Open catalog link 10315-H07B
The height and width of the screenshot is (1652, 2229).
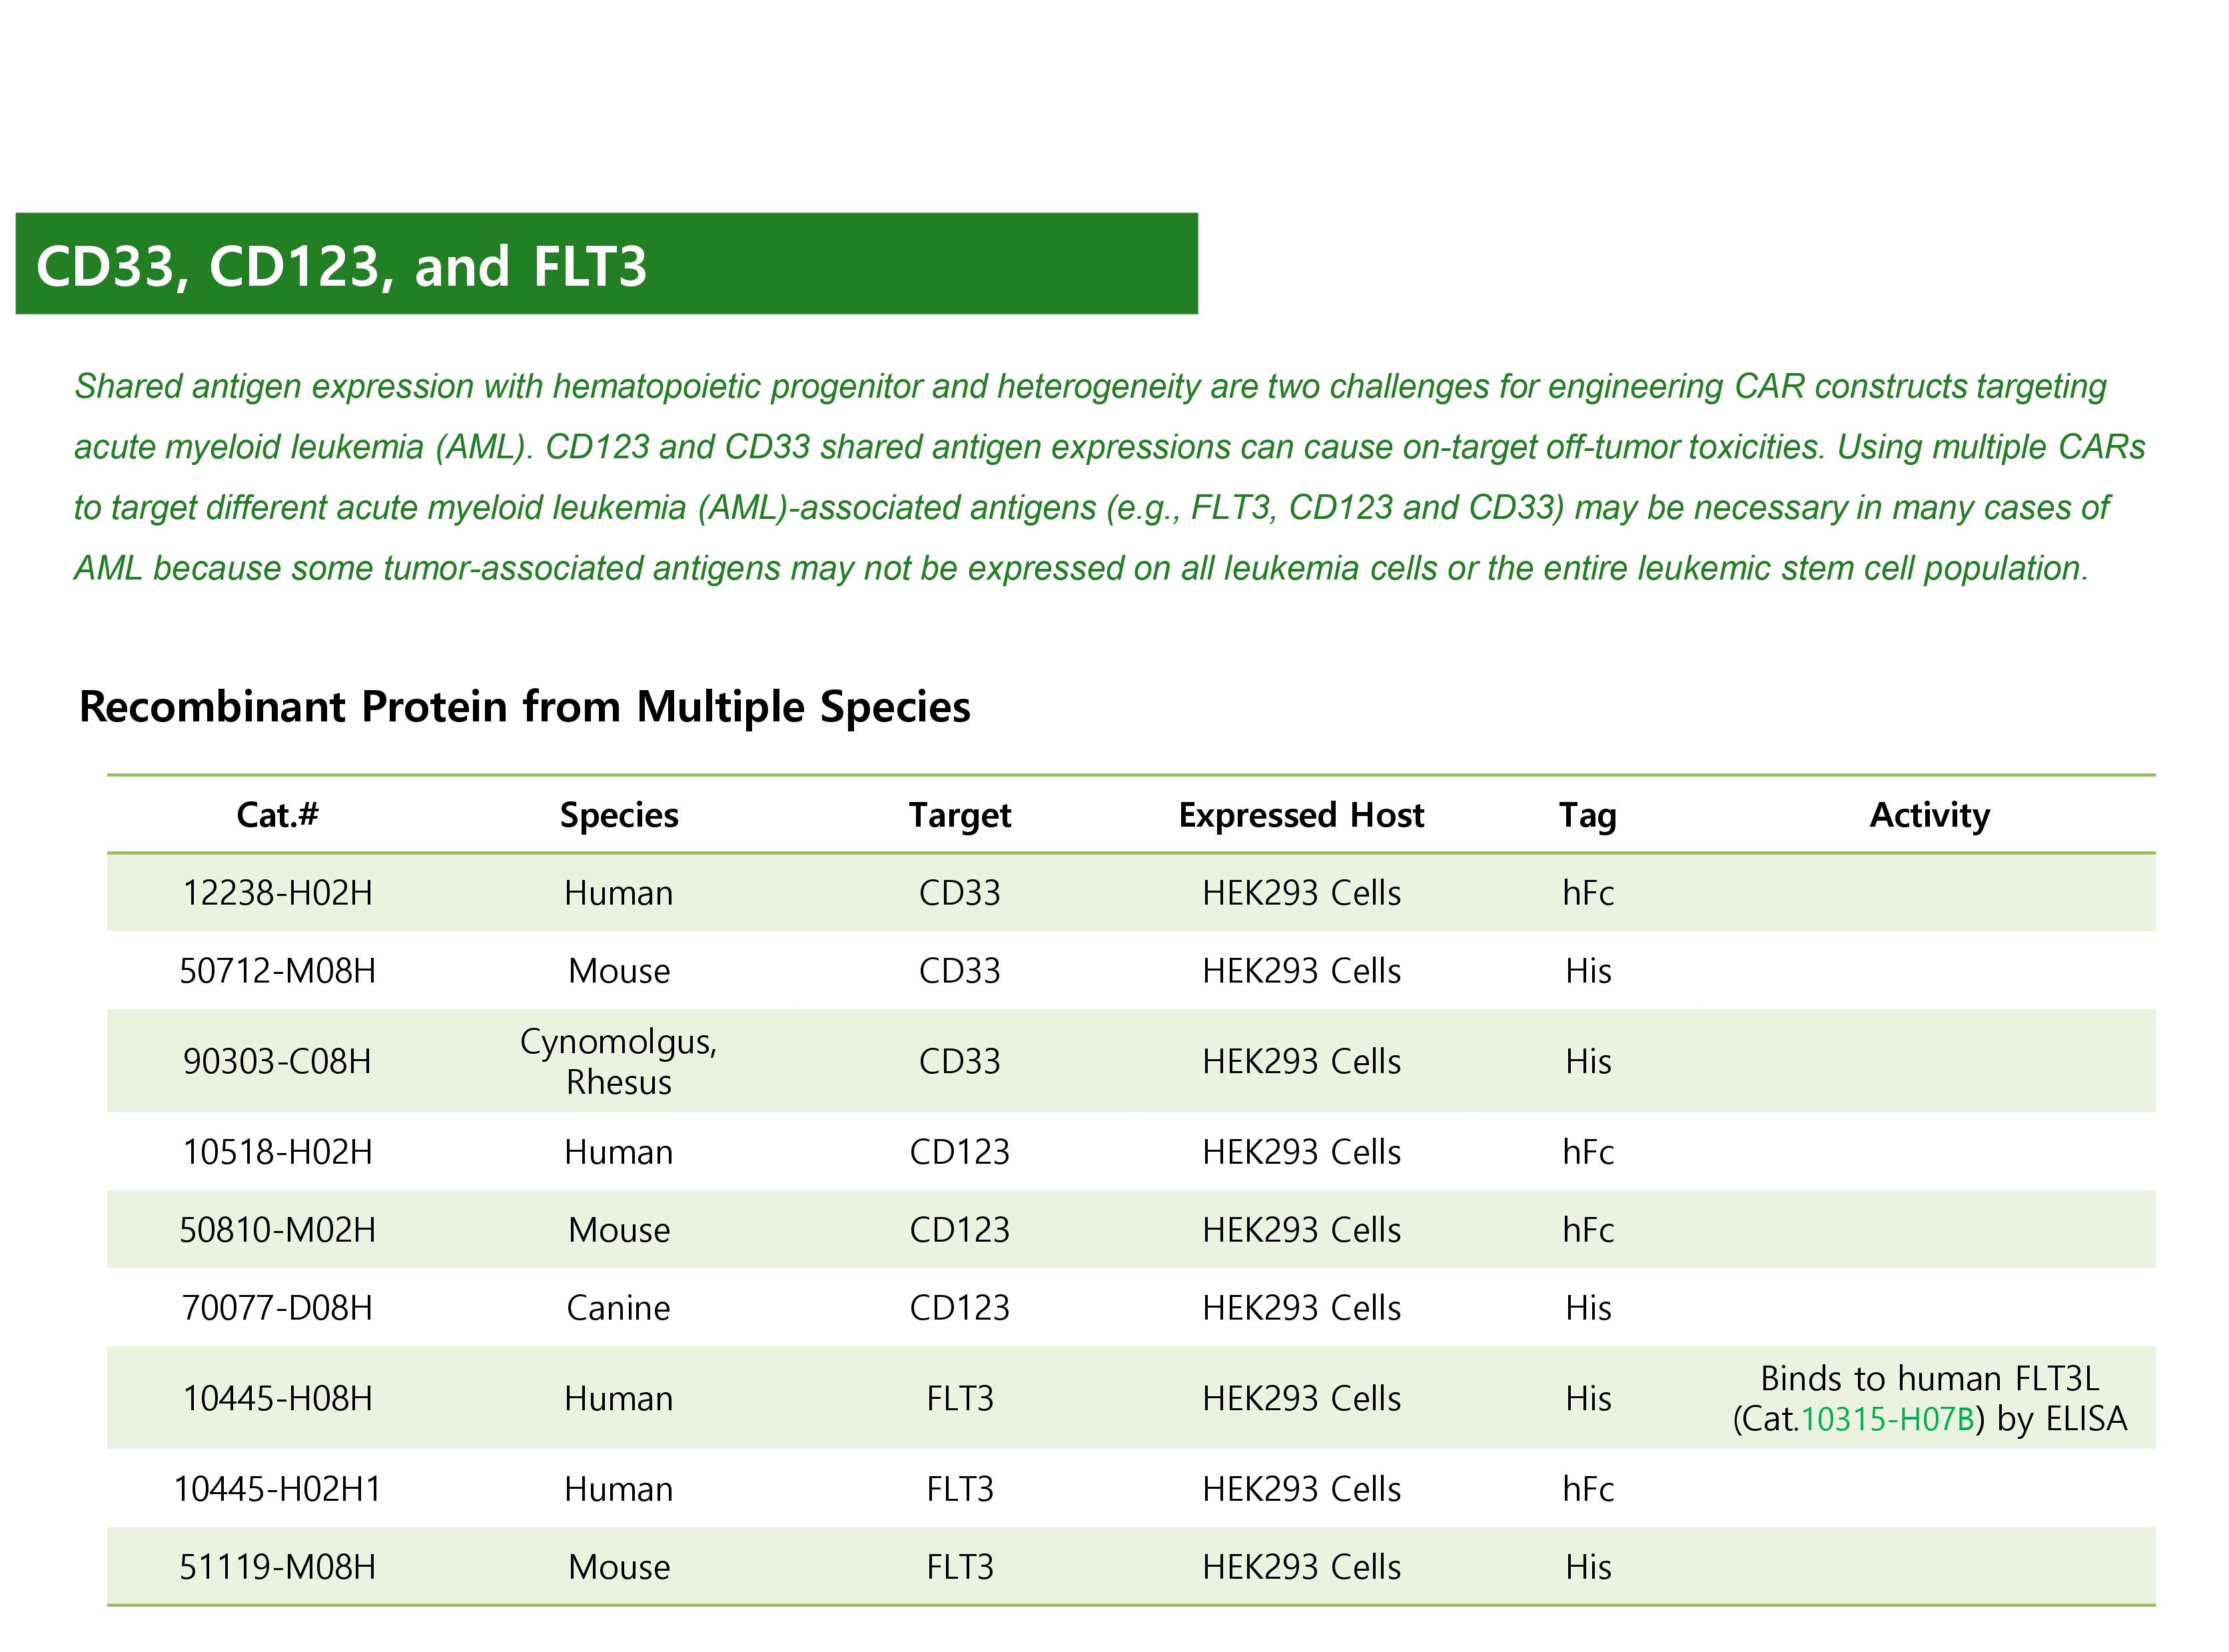1887,1419
